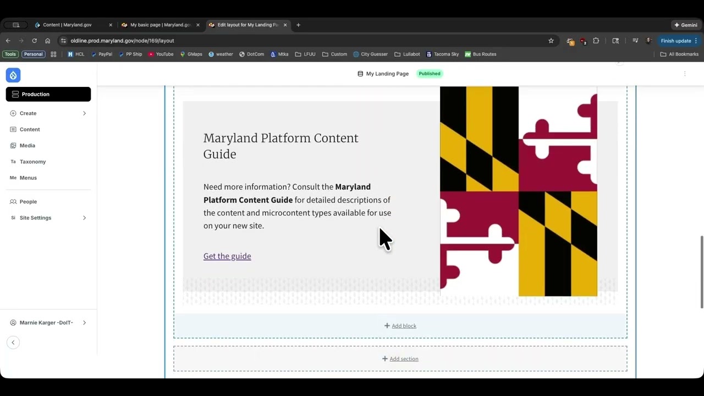Collapse the sidebar with the arrow button

pos(13,342)
